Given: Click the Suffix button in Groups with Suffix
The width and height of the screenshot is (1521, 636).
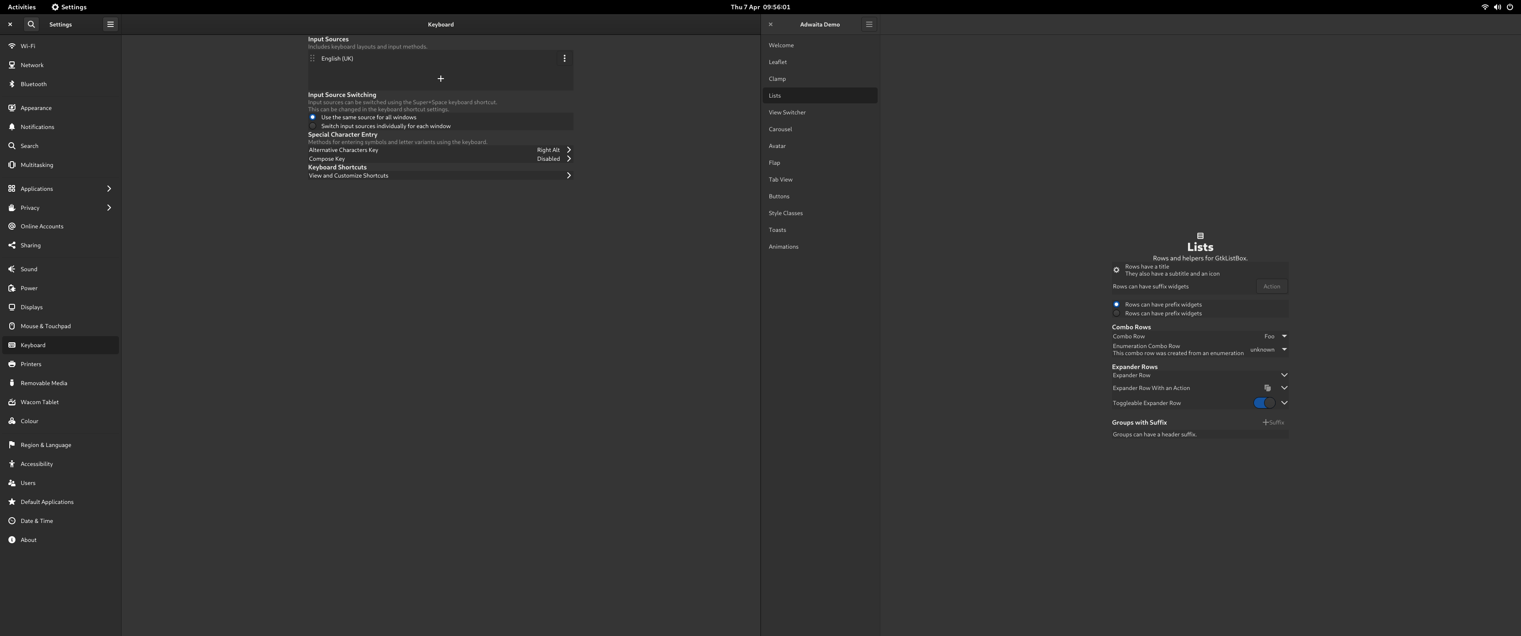Looking at the screenshot, I should (x=1273, y=422).
